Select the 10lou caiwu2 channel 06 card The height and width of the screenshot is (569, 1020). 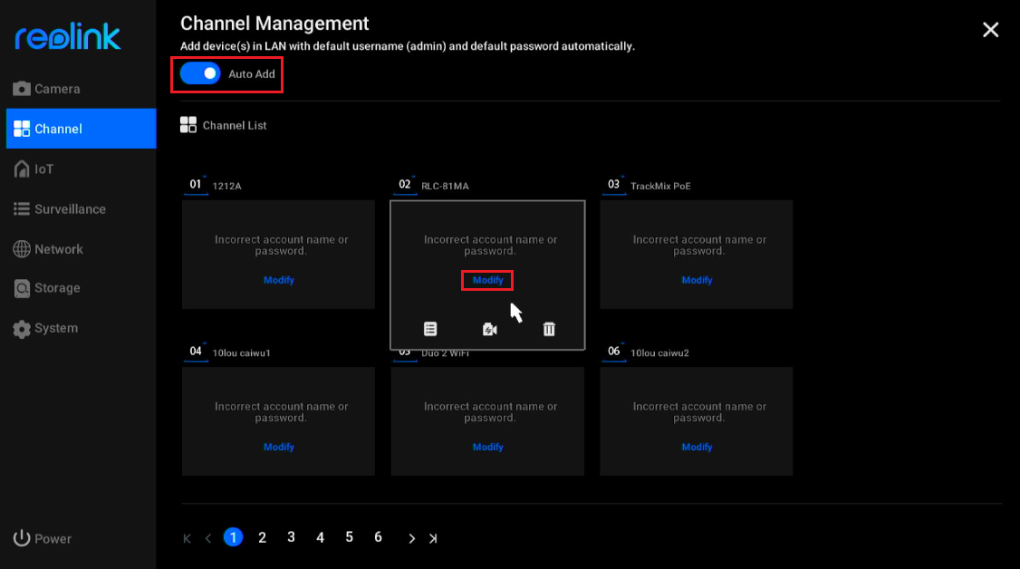(696, 421)
